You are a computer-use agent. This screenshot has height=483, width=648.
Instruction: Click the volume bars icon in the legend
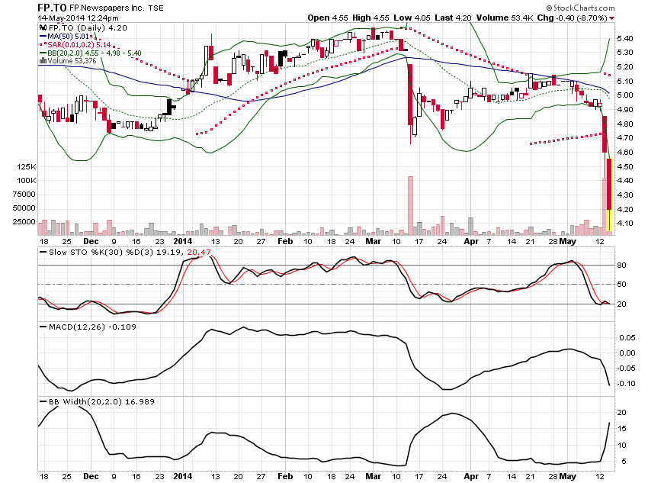[x=43, y=61]
